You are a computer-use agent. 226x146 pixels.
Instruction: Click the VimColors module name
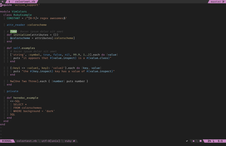click(x=19, y=12)
